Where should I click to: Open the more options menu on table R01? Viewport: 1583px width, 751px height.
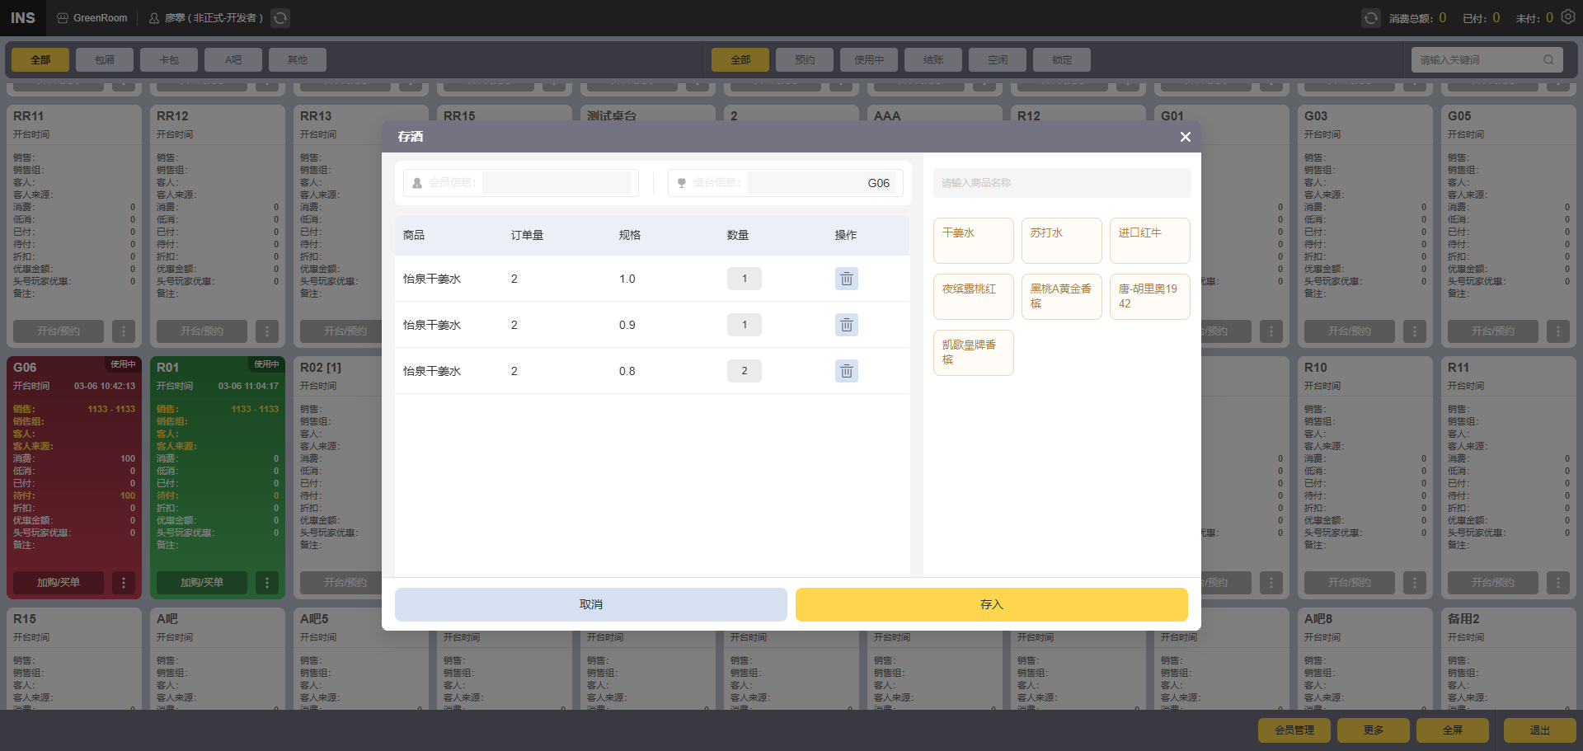pos(267,583)
